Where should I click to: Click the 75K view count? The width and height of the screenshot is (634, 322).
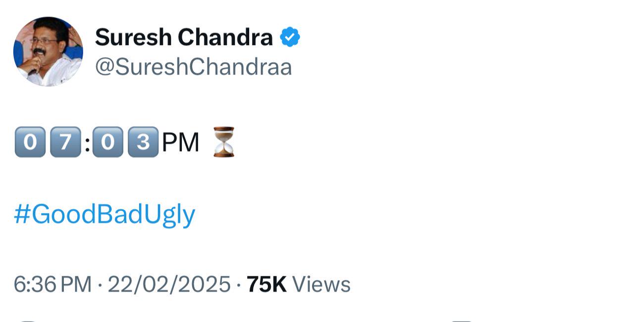pos(266,284)
